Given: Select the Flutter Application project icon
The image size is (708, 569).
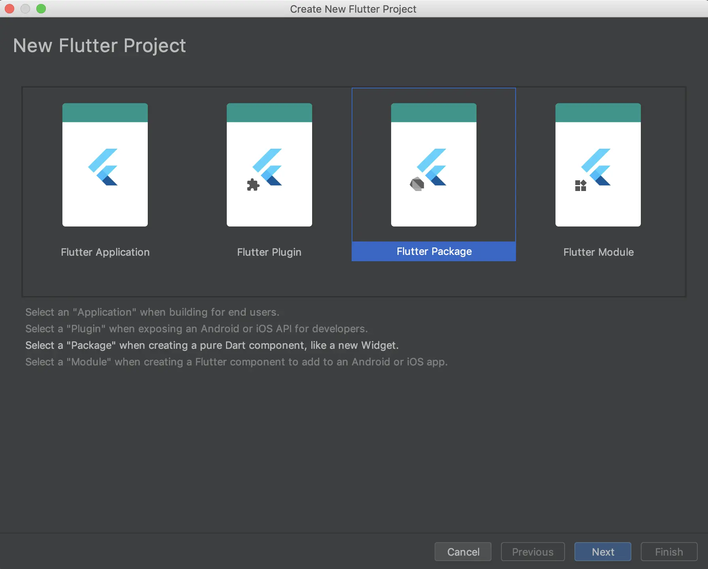Looking at the screenshot, I should coord(105,165).
